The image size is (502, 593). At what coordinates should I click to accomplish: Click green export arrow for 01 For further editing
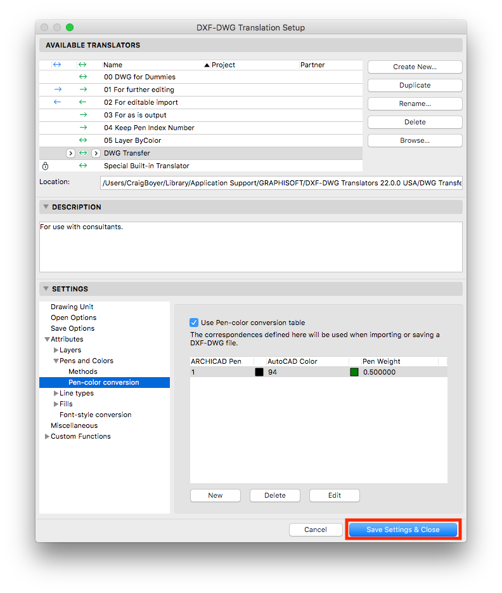point(83,90)
